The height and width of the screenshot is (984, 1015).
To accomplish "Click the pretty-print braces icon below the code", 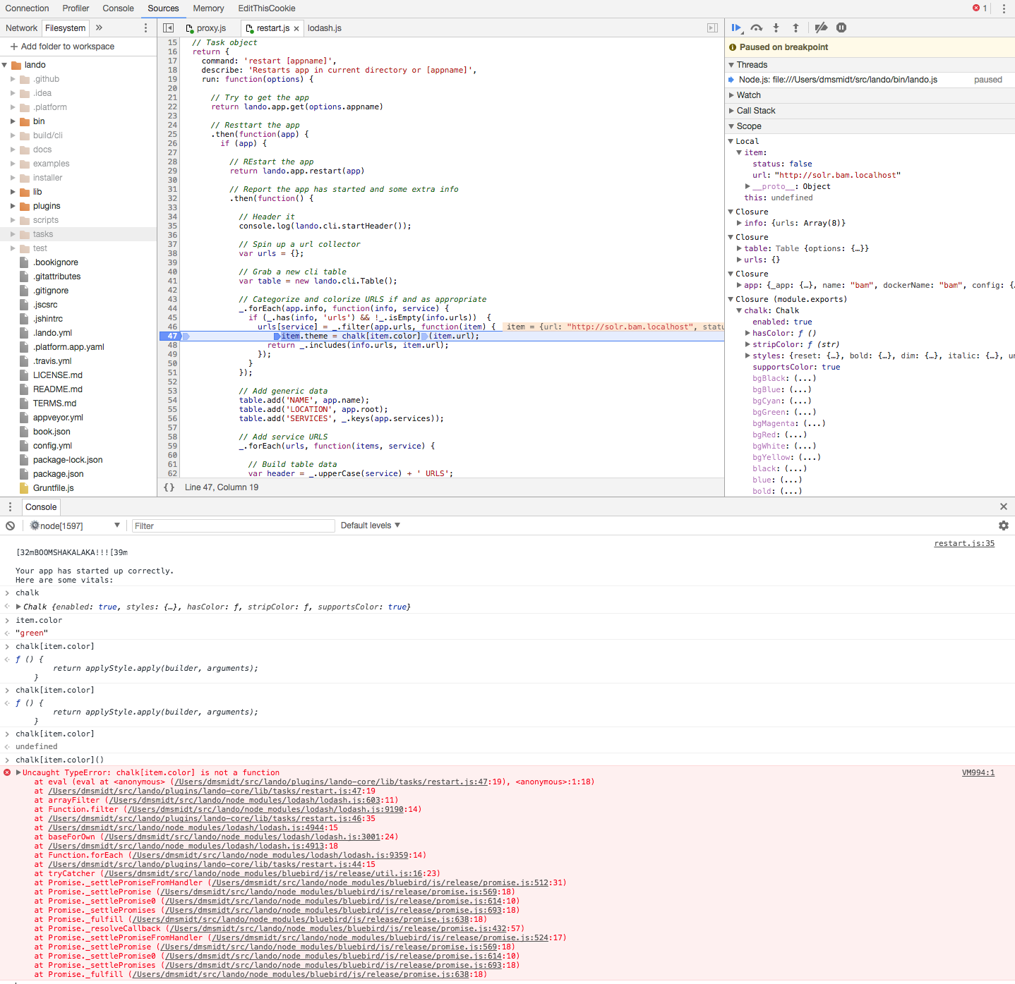I will [169, 487].
